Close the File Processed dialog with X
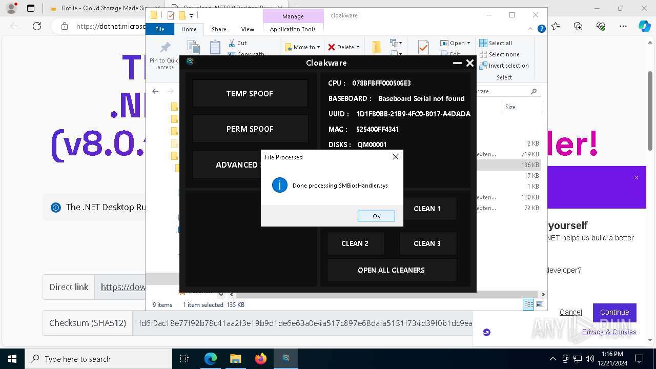 click(x=395, y=157)
